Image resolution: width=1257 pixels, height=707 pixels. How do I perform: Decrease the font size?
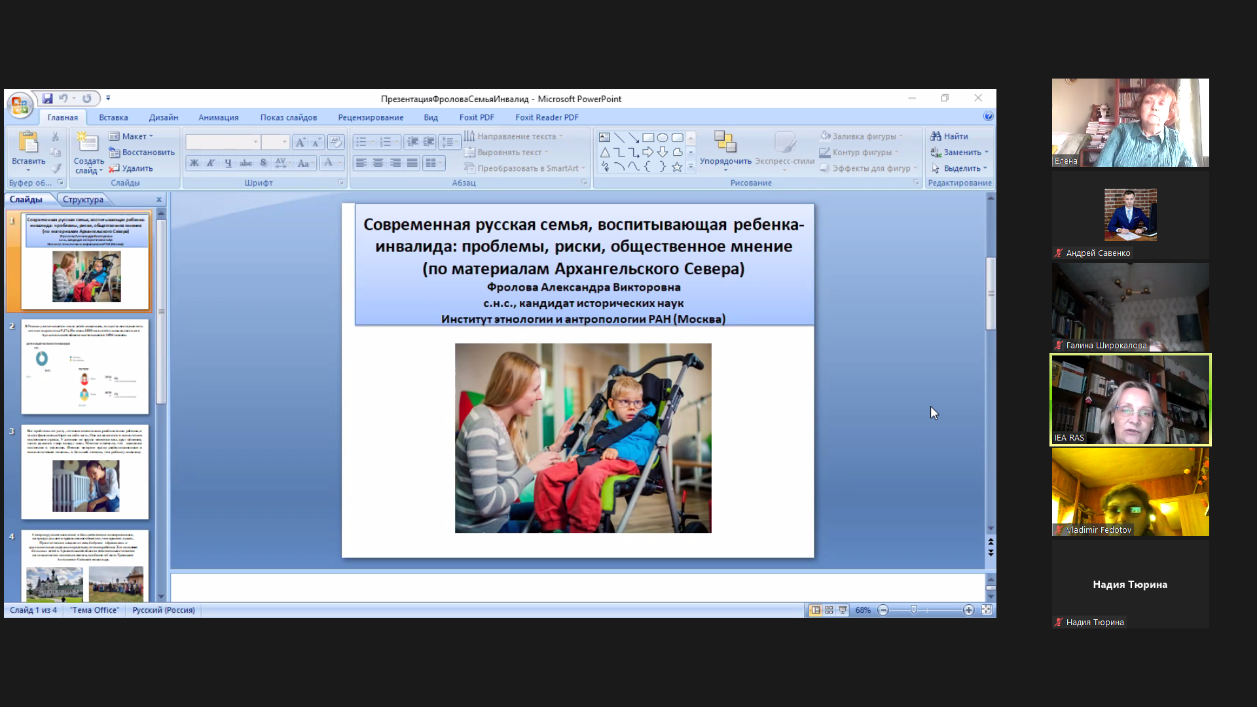(x=316, y=142)
